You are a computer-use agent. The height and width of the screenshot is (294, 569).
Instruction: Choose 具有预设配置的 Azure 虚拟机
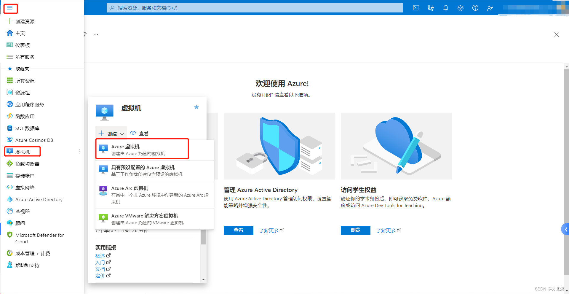(155, 171)
